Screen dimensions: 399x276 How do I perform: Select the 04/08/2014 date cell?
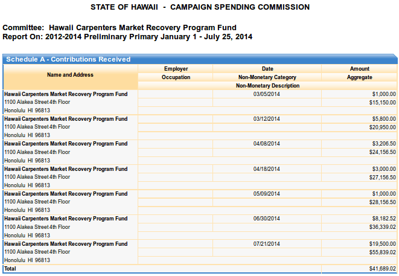266,144
